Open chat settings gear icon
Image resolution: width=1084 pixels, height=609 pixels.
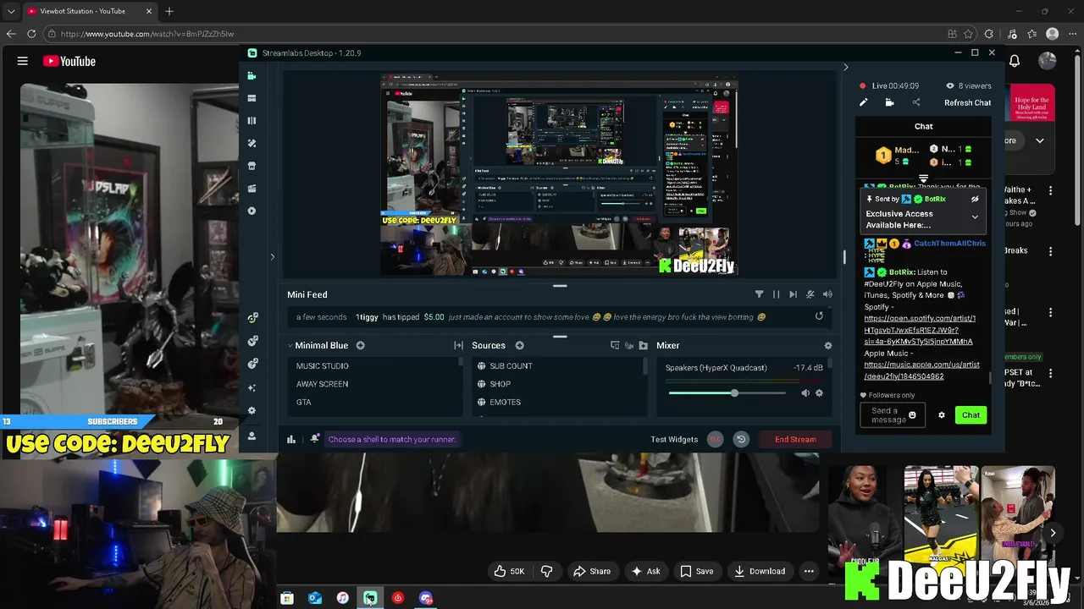pyautogui.click(x=941, y=415)
